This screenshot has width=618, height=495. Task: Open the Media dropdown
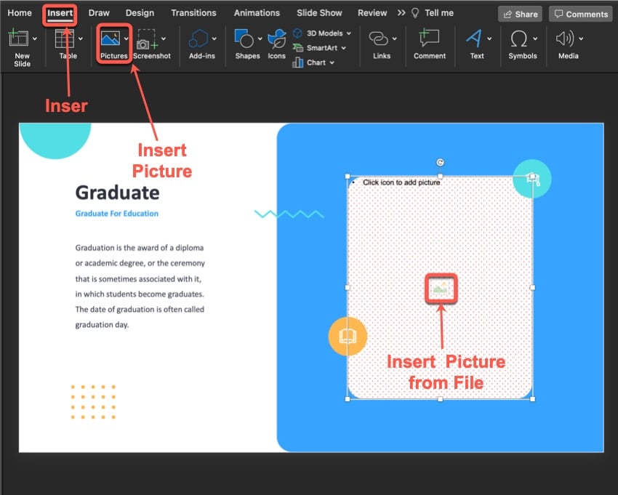click(x=581, y=39)
